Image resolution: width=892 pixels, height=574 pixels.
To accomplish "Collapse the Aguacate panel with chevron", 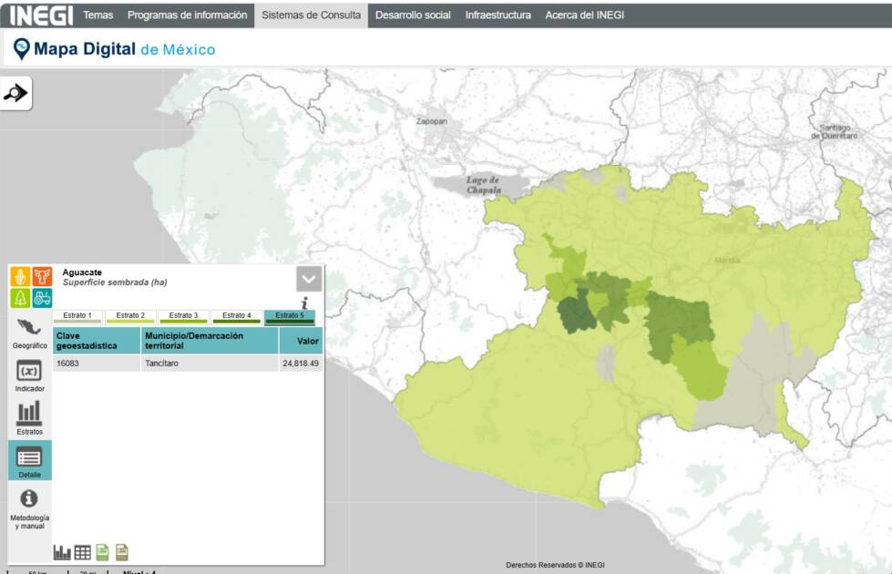I will click(x=309, y=280).
